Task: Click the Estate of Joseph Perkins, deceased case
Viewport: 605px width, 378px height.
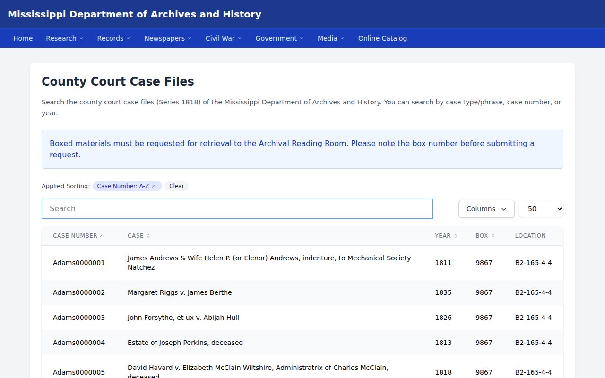Action: coord(185,343)
